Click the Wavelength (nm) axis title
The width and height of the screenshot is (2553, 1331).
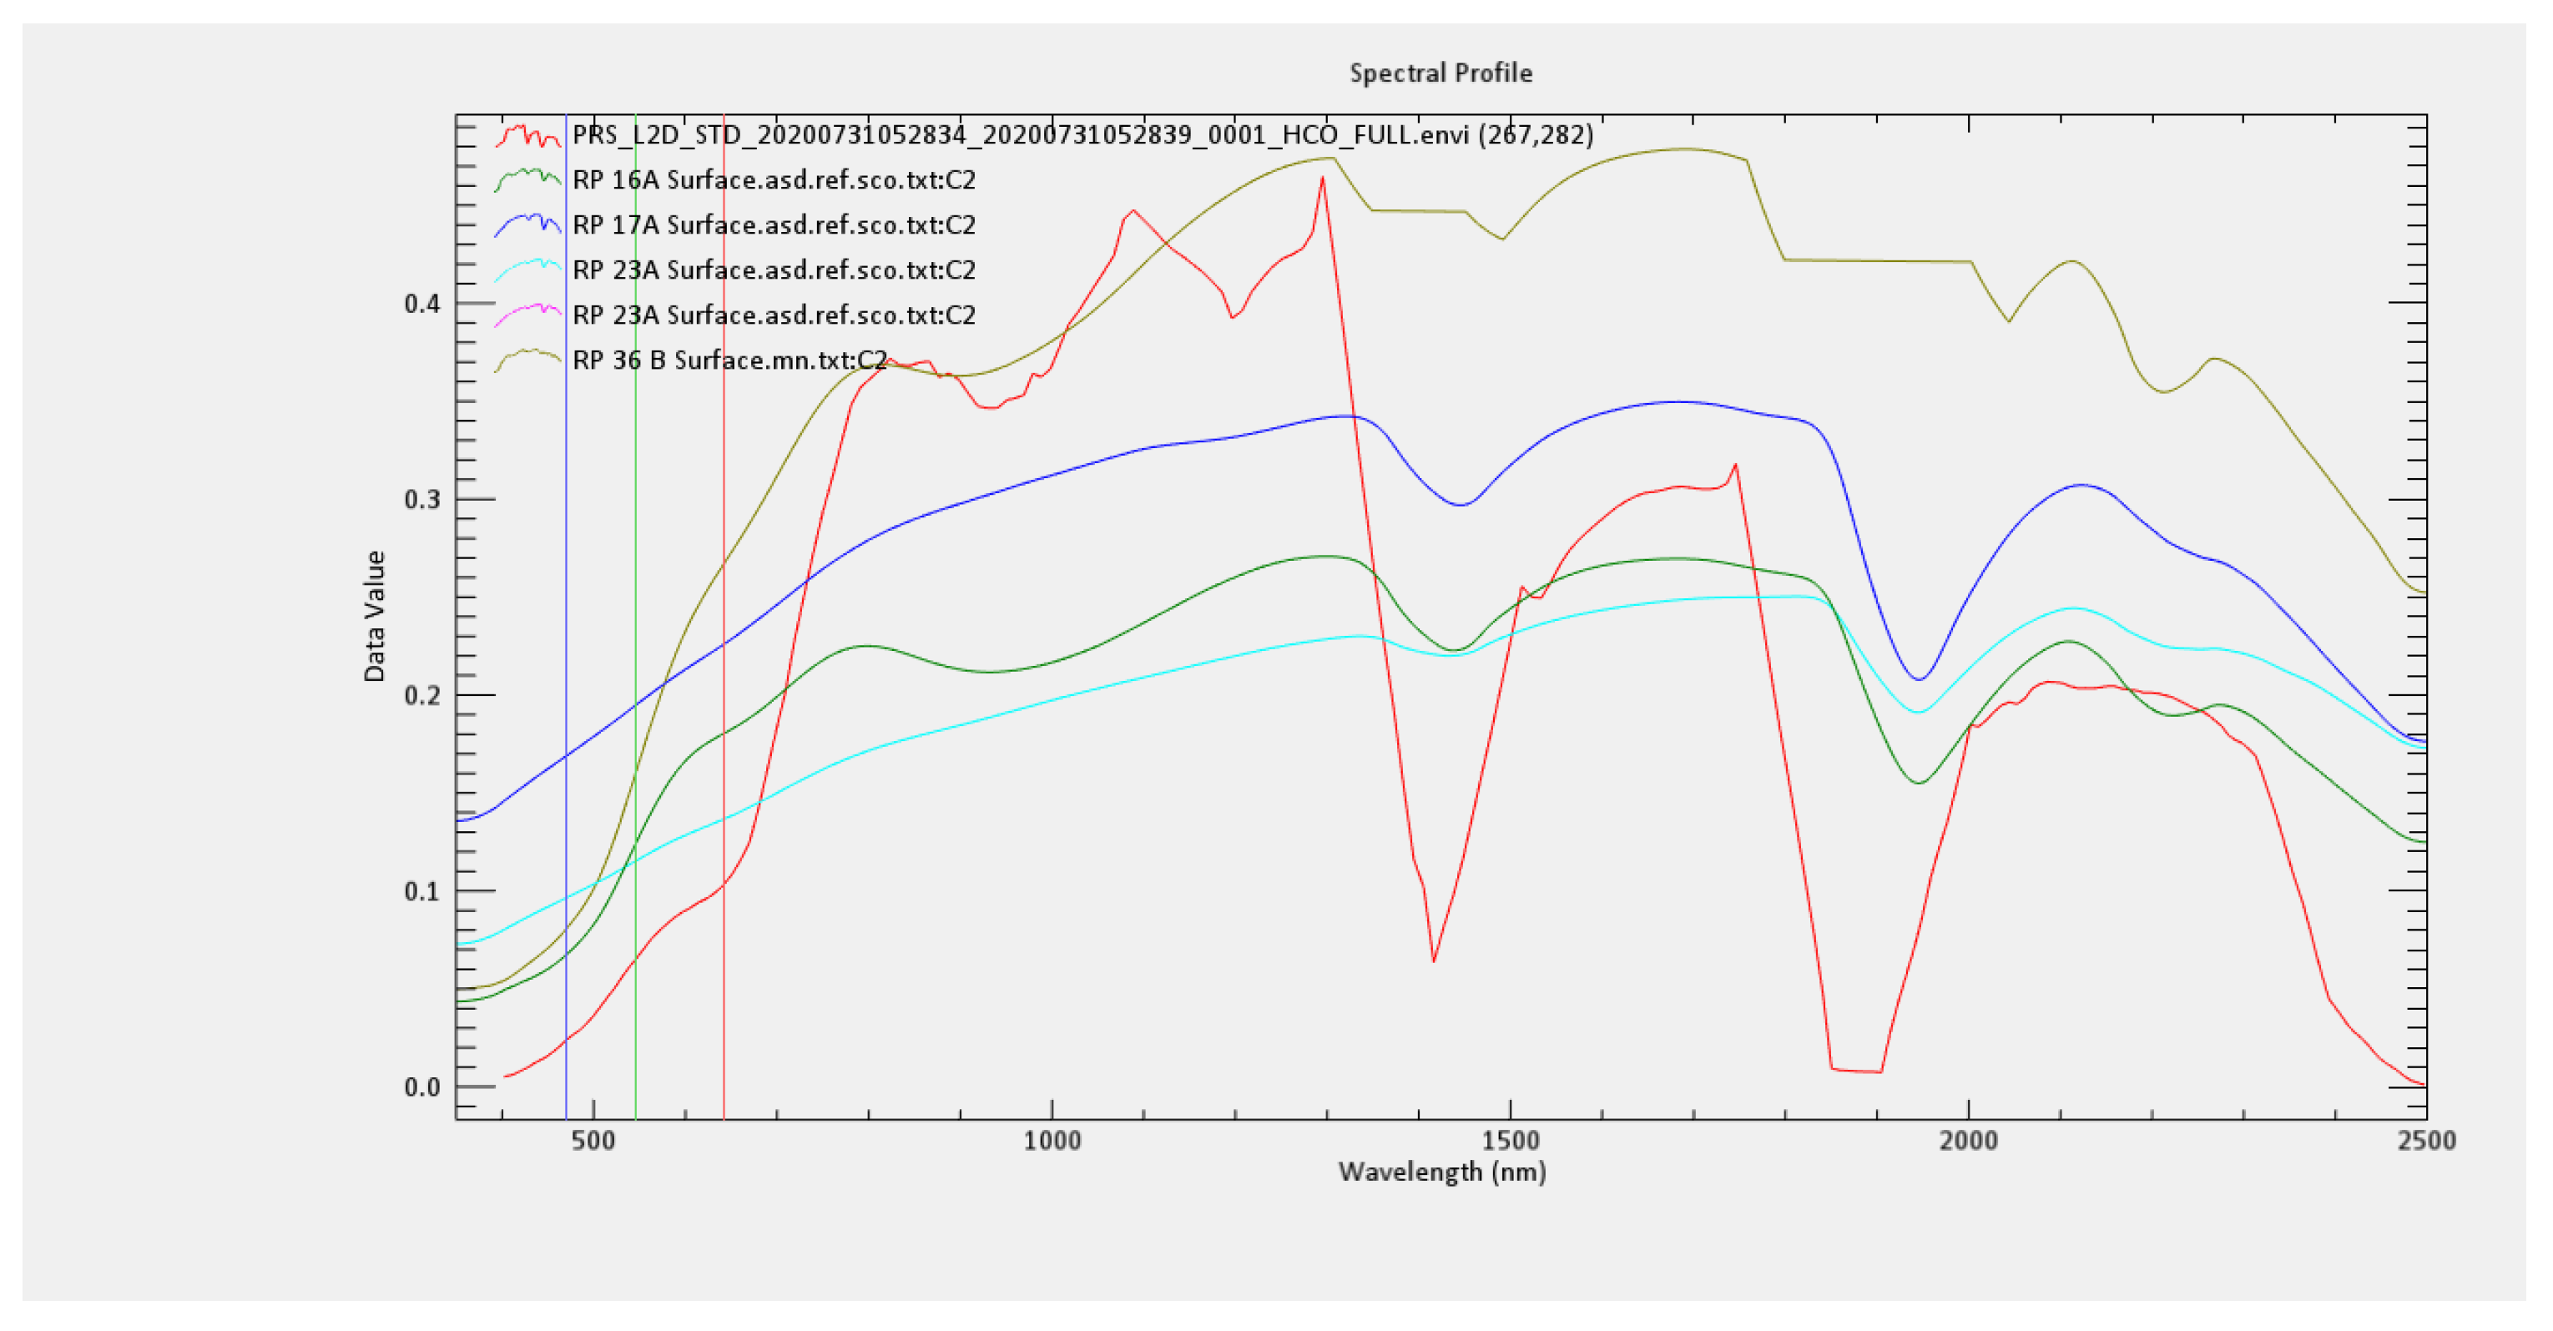pos(1441,1172)
